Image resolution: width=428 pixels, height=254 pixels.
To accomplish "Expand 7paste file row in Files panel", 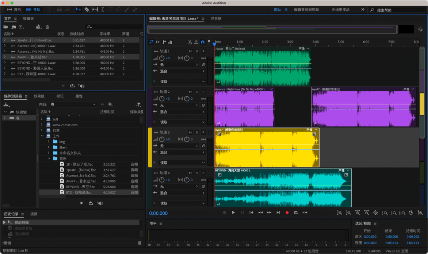I will pyautogui.click(x=5, y=40).
